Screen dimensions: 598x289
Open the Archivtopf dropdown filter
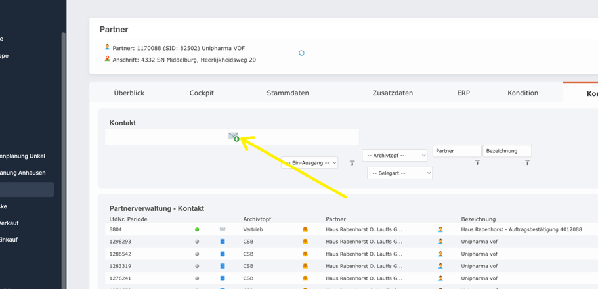click(x=395, y=156)
